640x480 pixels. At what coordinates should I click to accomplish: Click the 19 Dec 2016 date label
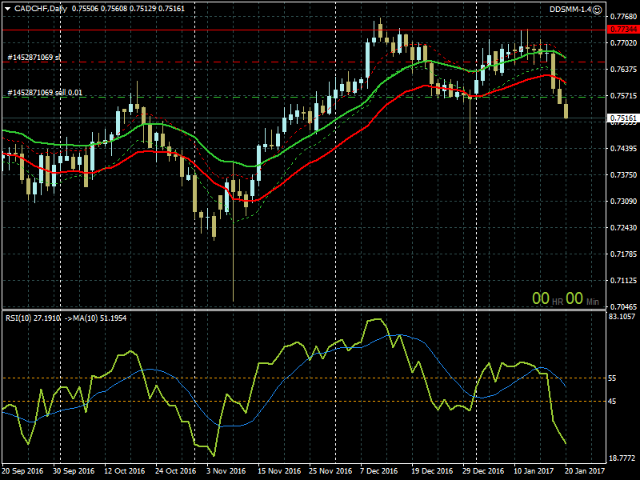pyautogui.click(x=432, y=471)
